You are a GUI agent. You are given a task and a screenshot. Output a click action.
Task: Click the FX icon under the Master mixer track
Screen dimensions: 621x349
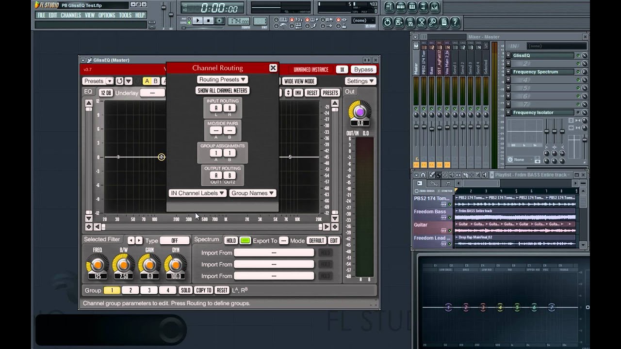(416, 165)
